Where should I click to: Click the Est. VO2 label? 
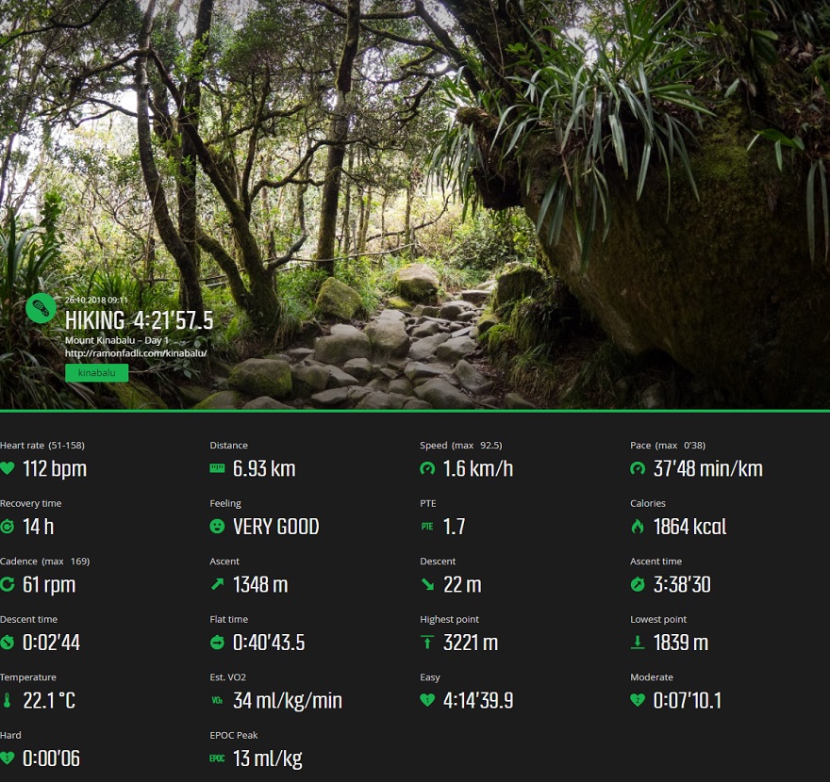click(227, 676)
